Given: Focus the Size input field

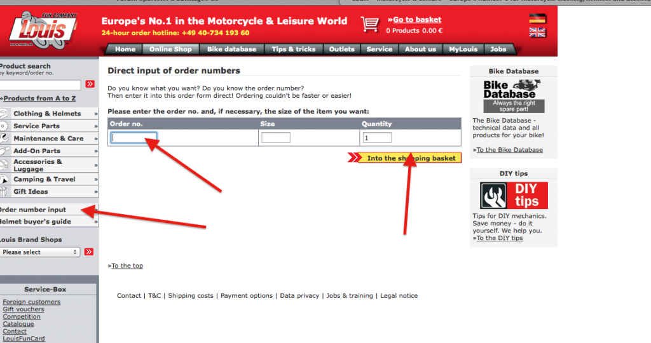Looking at the screenshot, I should pyautogui.click(x=276, y=138).
